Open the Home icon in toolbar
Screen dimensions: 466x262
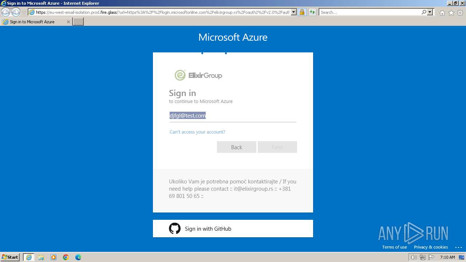(x=442, y=13)
